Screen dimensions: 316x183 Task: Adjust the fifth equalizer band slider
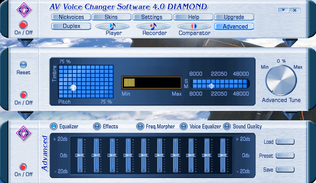click(x=143, y=155)
